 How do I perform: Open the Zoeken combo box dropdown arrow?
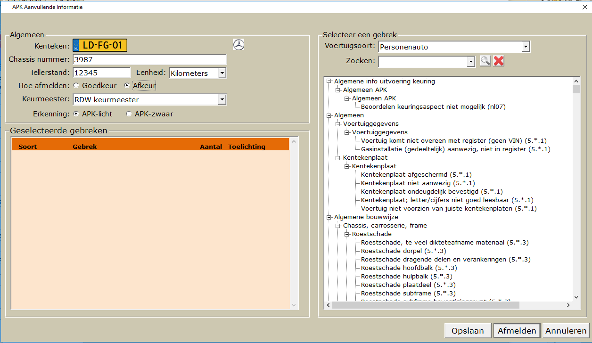pyautogui.click(x=471, y=61)
